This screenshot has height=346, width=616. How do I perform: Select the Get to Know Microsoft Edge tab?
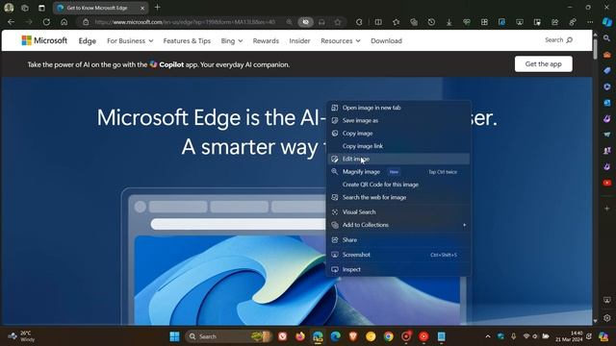click(x=100, y=8)
